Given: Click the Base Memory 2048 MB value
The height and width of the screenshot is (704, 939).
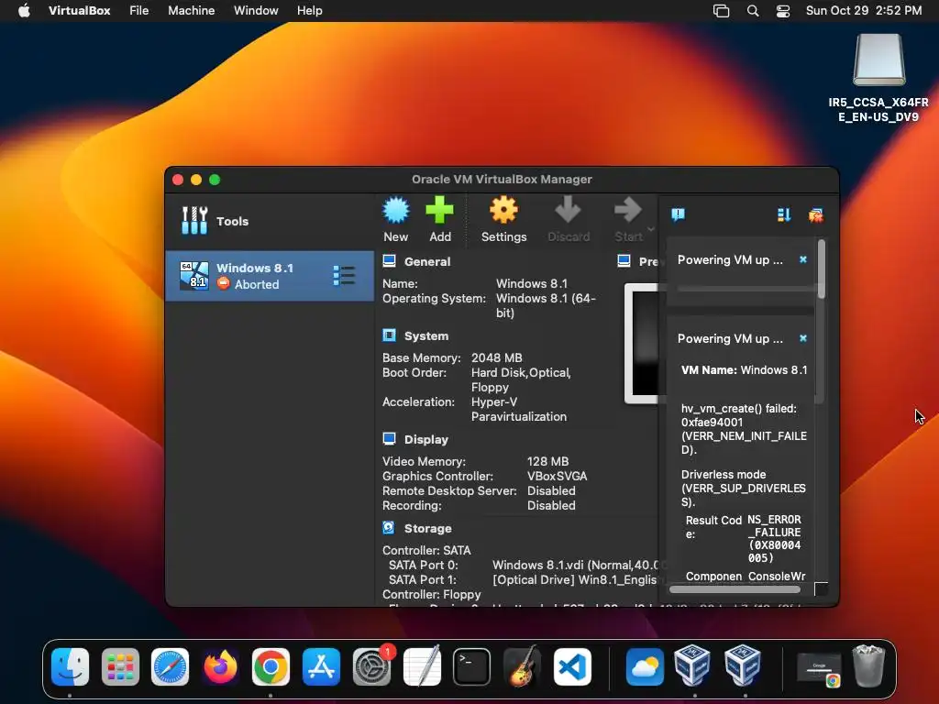Looking at the screenshot, I should 496,358.
